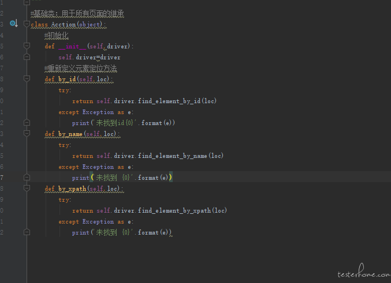Click fold end marker beside '未找到id{0}' print line
This screenshot has width=391, height=283.
click(27, 122)
